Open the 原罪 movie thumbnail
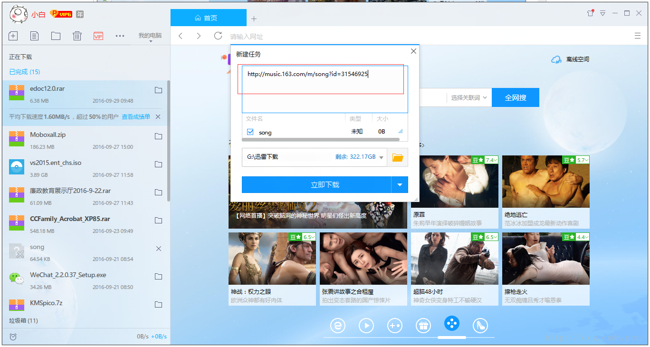Image resolution: width=650 pixels, height=347 pixels. pyautogui.click(x=455, y=182)
